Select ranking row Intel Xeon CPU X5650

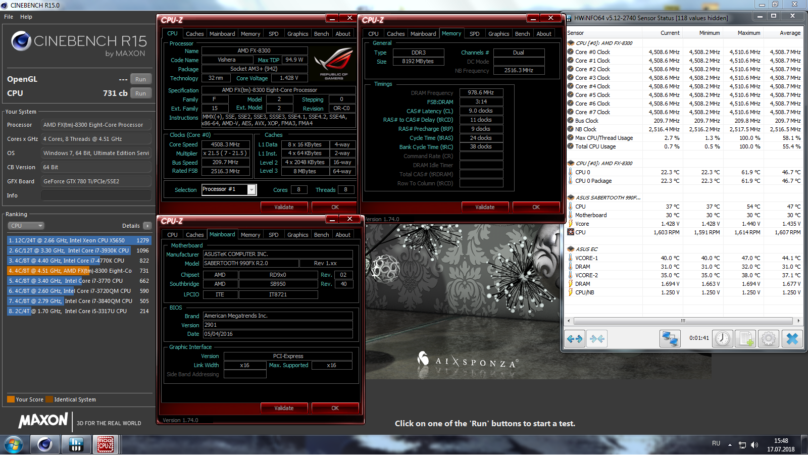point(79,240)
